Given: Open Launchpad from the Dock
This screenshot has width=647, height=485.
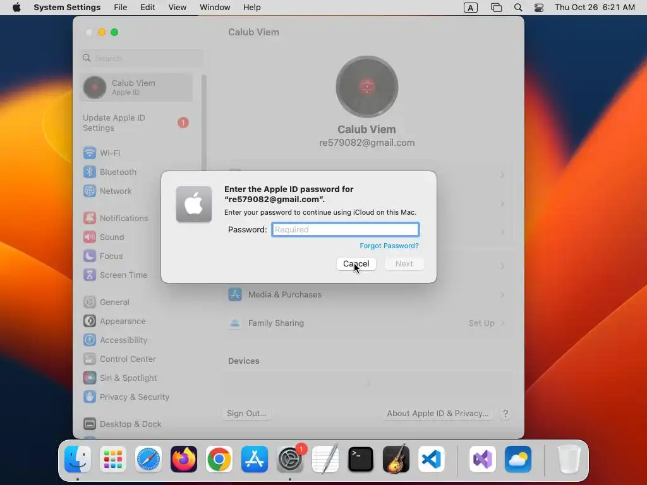Looking at the screenshot, I should pyautogui.click(x=113, y=459).
